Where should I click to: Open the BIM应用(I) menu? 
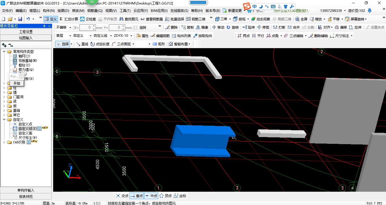159,11
